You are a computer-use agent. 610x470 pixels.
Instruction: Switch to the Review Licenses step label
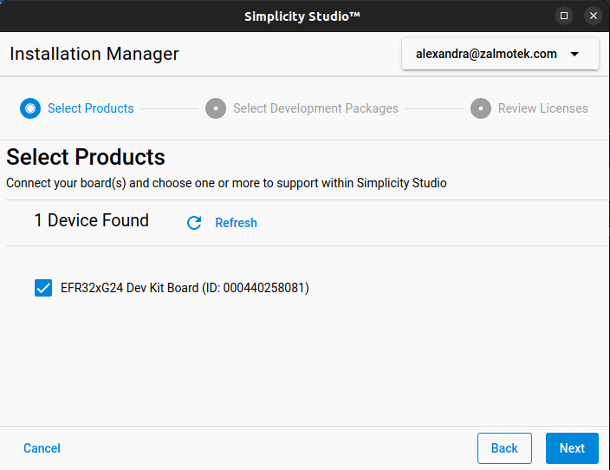(x=542, y=108)
